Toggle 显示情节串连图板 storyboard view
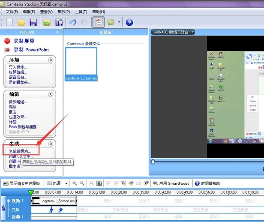The width and height of the screenshot is (264, 222). pyautogui.click(x=22, y=183)
